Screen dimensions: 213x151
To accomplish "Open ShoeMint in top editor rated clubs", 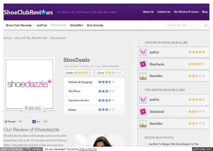I will (x=156, y=76).
